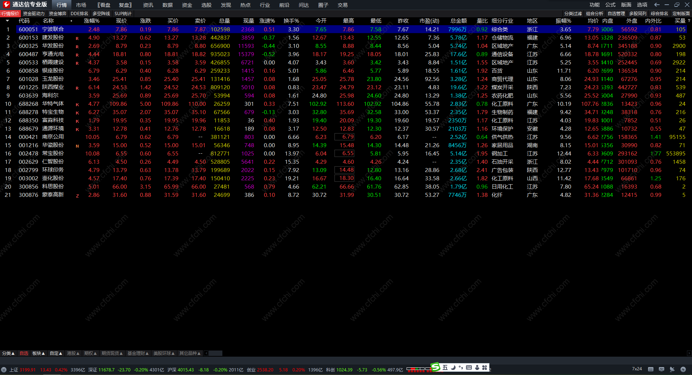Open the 行情 top menu tab
Viewport: 692px width, 375px height.
tap(62, 5)
